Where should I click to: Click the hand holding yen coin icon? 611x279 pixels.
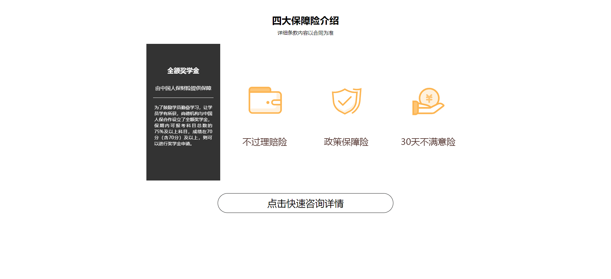coord(428,101)
